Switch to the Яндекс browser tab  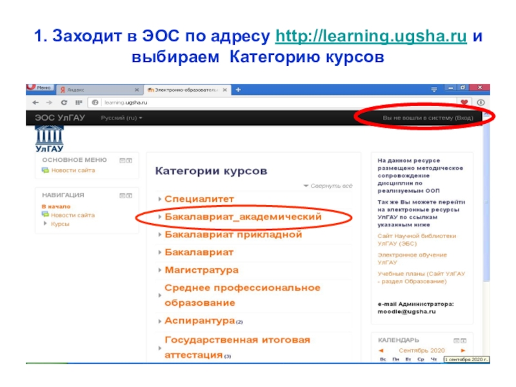pyautogui.click(x=97, y=90)
